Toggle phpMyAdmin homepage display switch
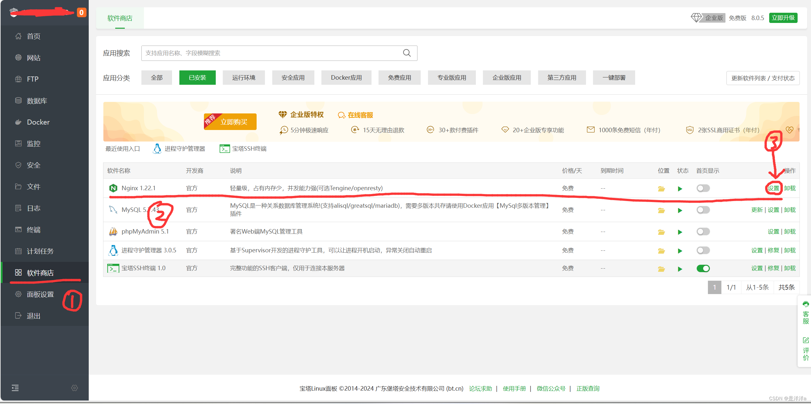 click(703, 232)
